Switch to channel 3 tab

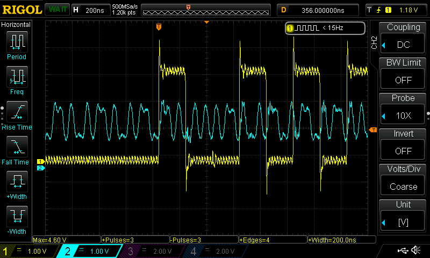pos(153,251)
